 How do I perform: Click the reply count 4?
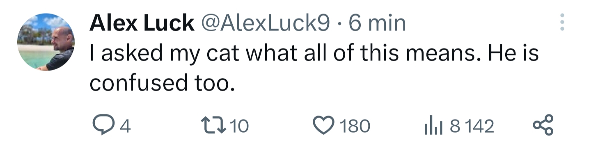coord(126,126)
